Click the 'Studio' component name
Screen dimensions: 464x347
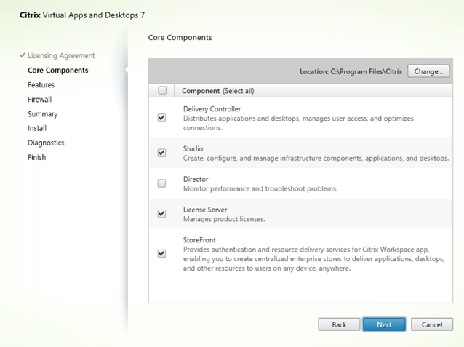click(193, 148)
